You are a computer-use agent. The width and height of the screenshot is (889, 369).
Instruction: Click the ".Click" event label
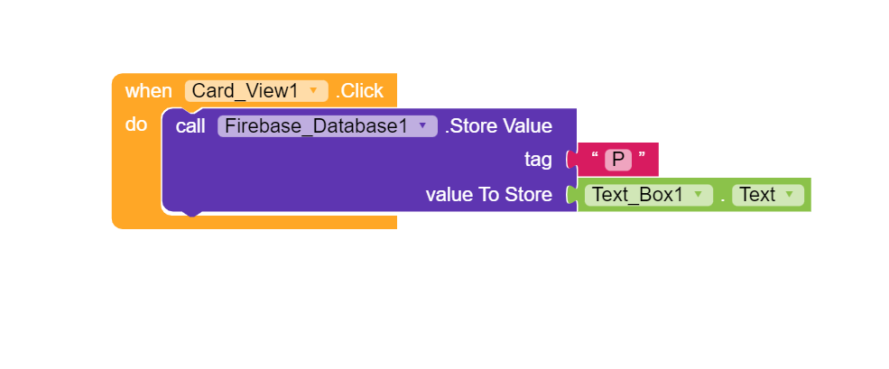coord(360,91)
